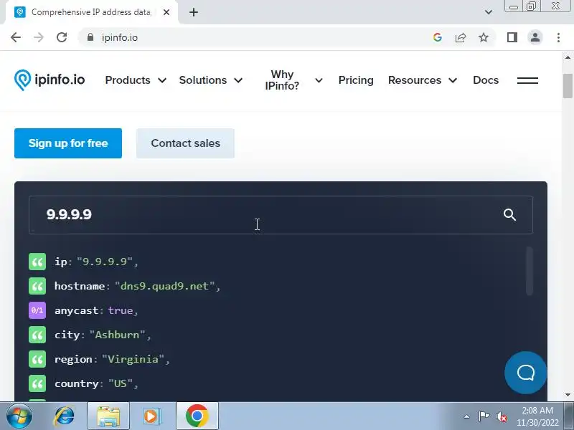Click the quote icon beside region row

37,360
